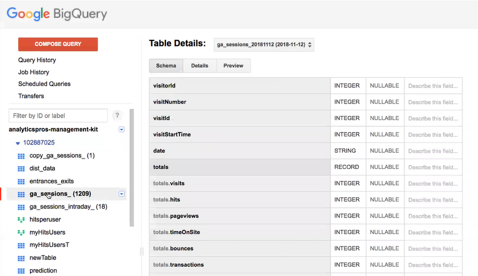The width and height of the screenshot is (478, 276).
Task: Select ga_sessions_ (1209) table
Action: tap(60, 194)
